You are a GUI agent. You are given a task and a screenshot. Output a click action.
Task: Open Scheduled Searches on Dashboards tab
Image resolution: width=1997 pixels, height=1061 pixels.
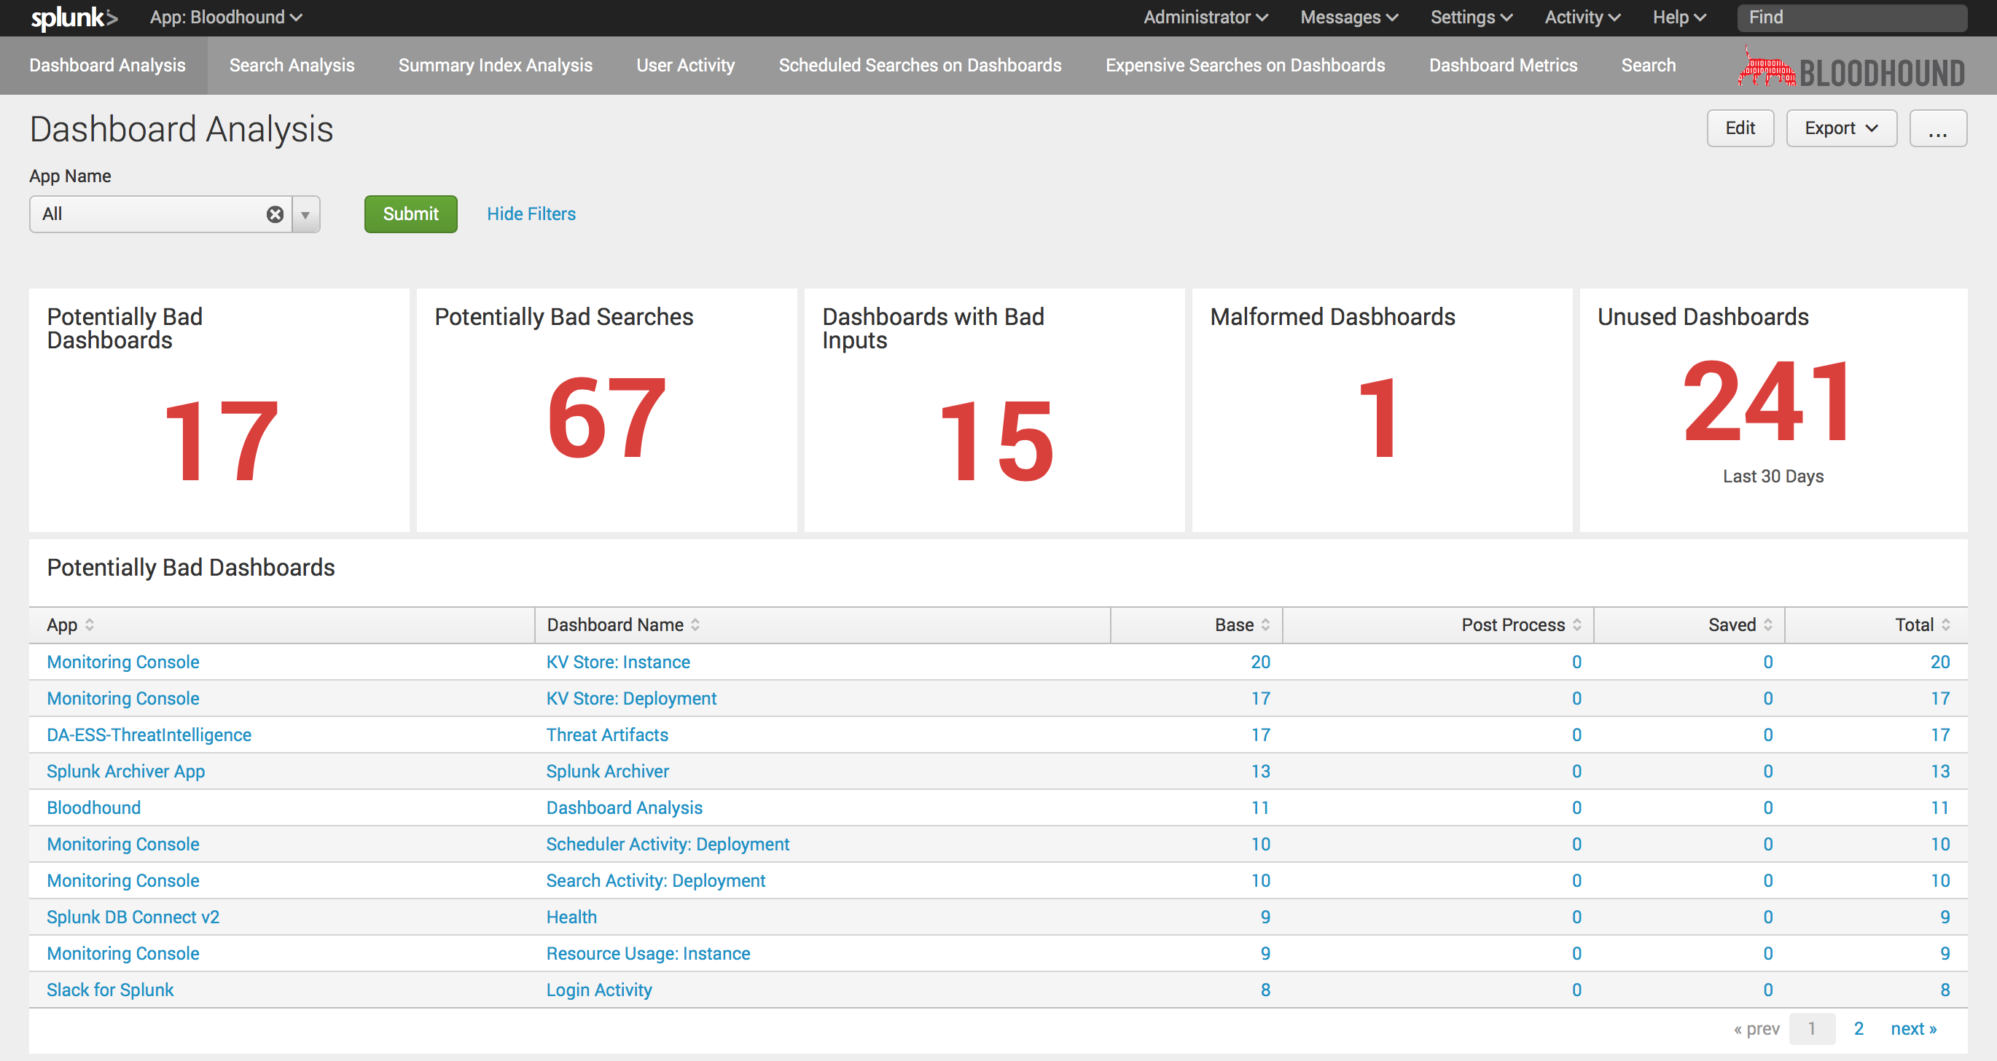click(921, 66)
